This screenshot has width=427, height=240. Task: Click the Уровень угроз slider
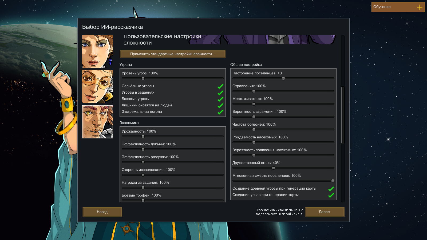[x=173, y=78]
